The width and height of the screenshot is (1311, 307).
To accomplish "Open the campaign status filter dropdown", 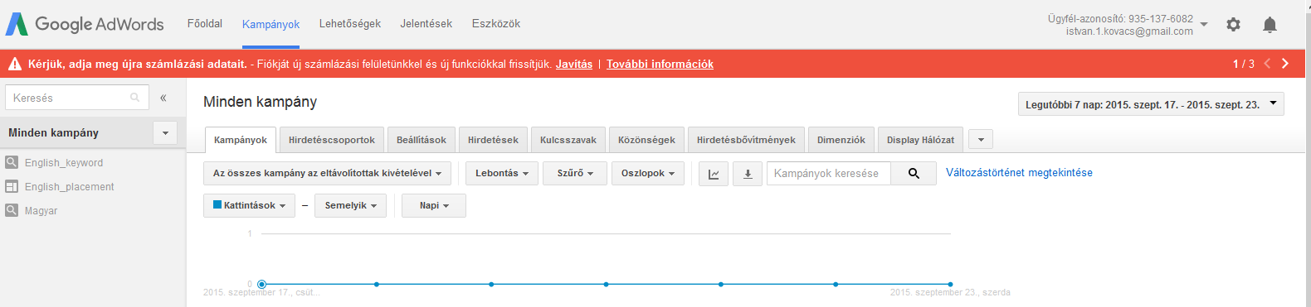I will (x=327, y=173).
